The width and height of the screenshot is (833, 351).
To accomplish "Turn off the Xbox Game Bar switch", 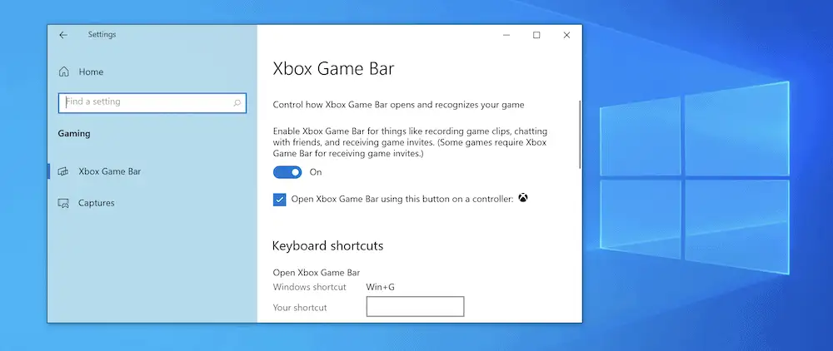I will (287, 172).
